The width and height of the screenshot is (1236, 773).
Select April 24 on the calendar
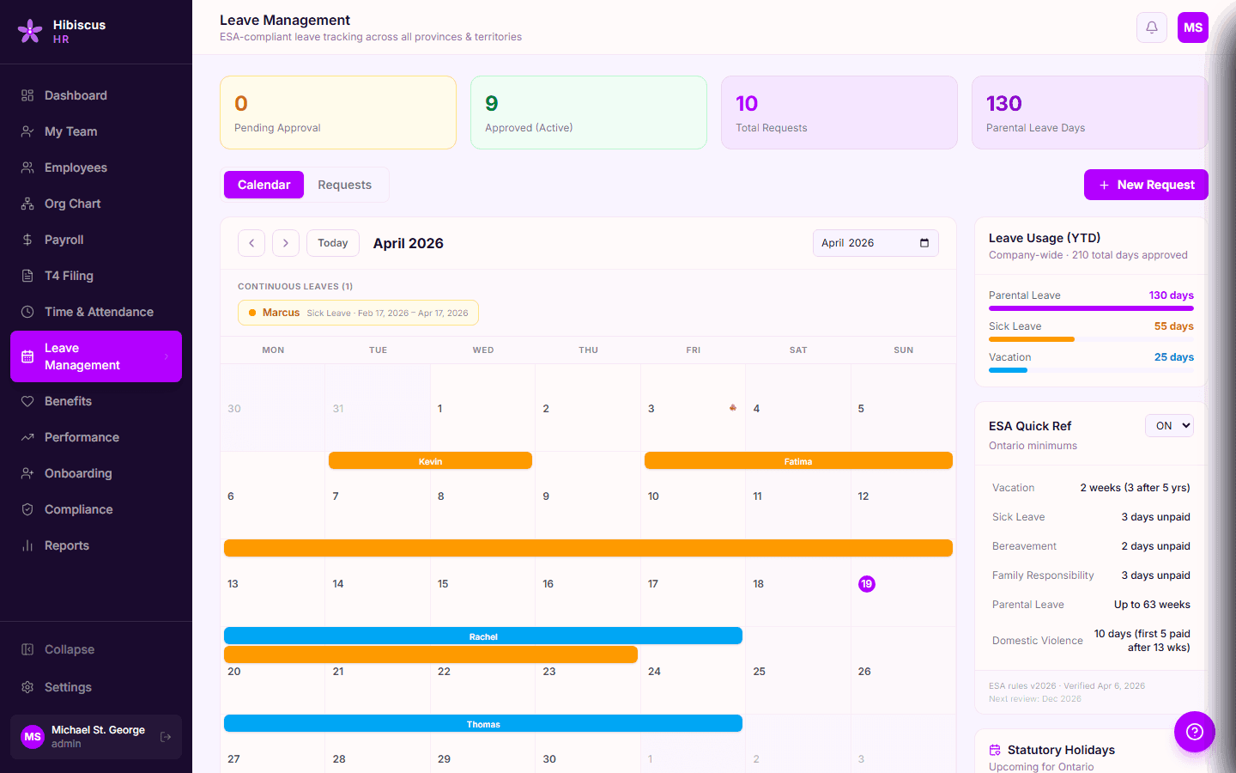tap(693, 672)
